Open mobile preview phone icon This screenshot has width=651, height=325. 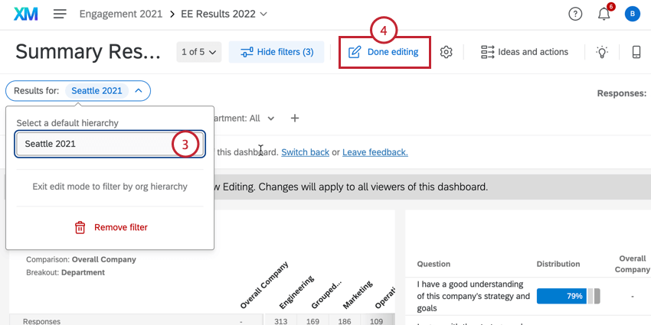[x=636, y=52]
